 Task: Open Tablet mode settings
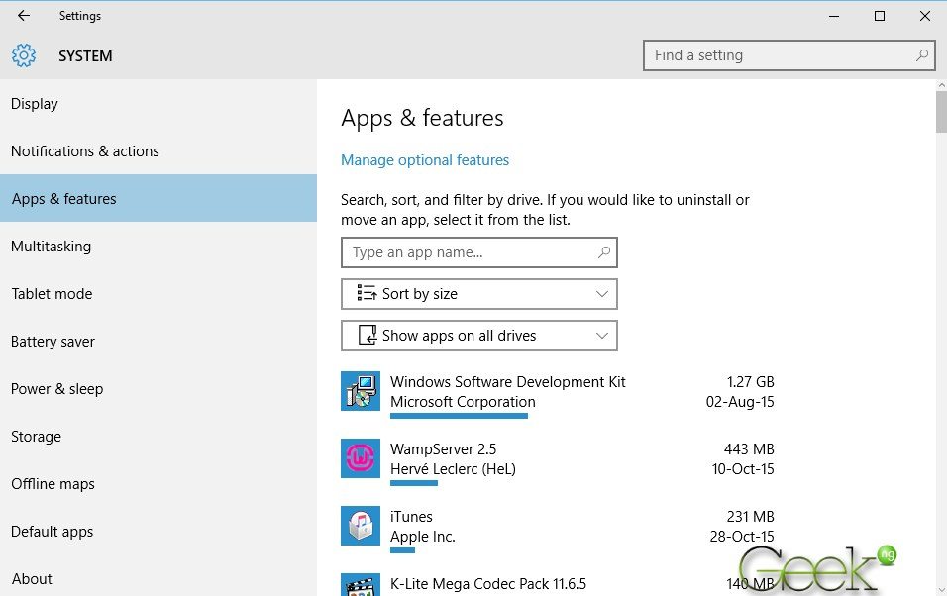pos(158,293)
